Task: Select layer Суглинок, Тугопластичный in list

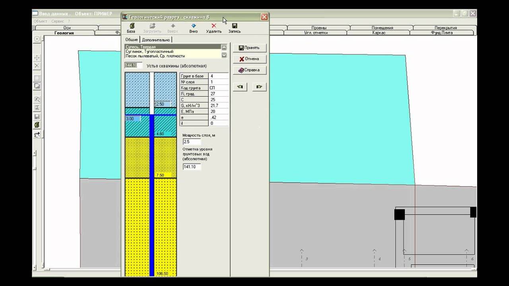Action: (173, 52)
